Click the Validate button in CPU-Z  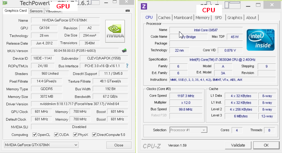coord(238,145)
